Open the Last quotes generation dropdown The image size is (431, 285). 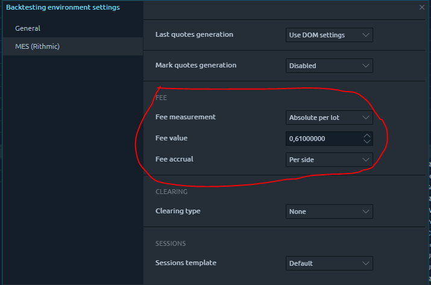pyautogui.click(x=329, y=35)
